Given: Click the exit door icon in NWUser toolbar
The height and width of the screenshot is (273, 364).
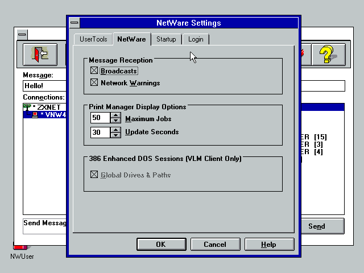Looking at the screenshot, I should tap(40, 55).
